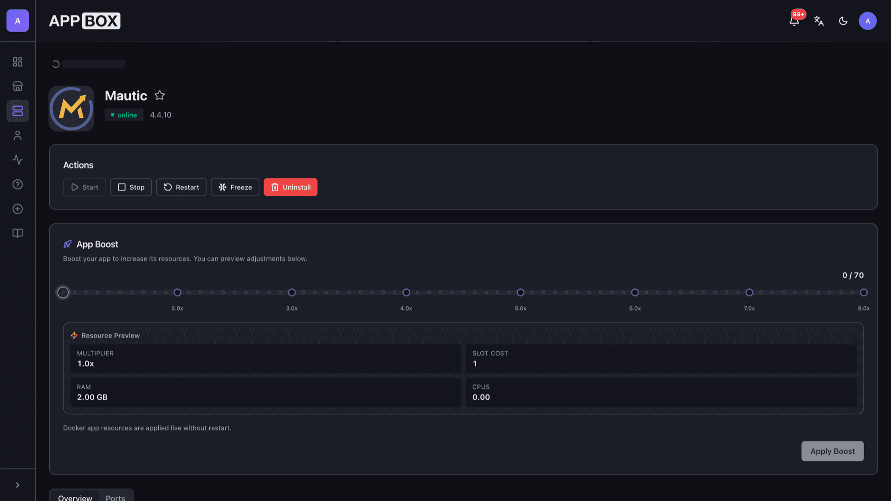This screenshot has width=891, height=501.
Task: Toggle dark mode moon icon
Action: [x=843, y=21]
